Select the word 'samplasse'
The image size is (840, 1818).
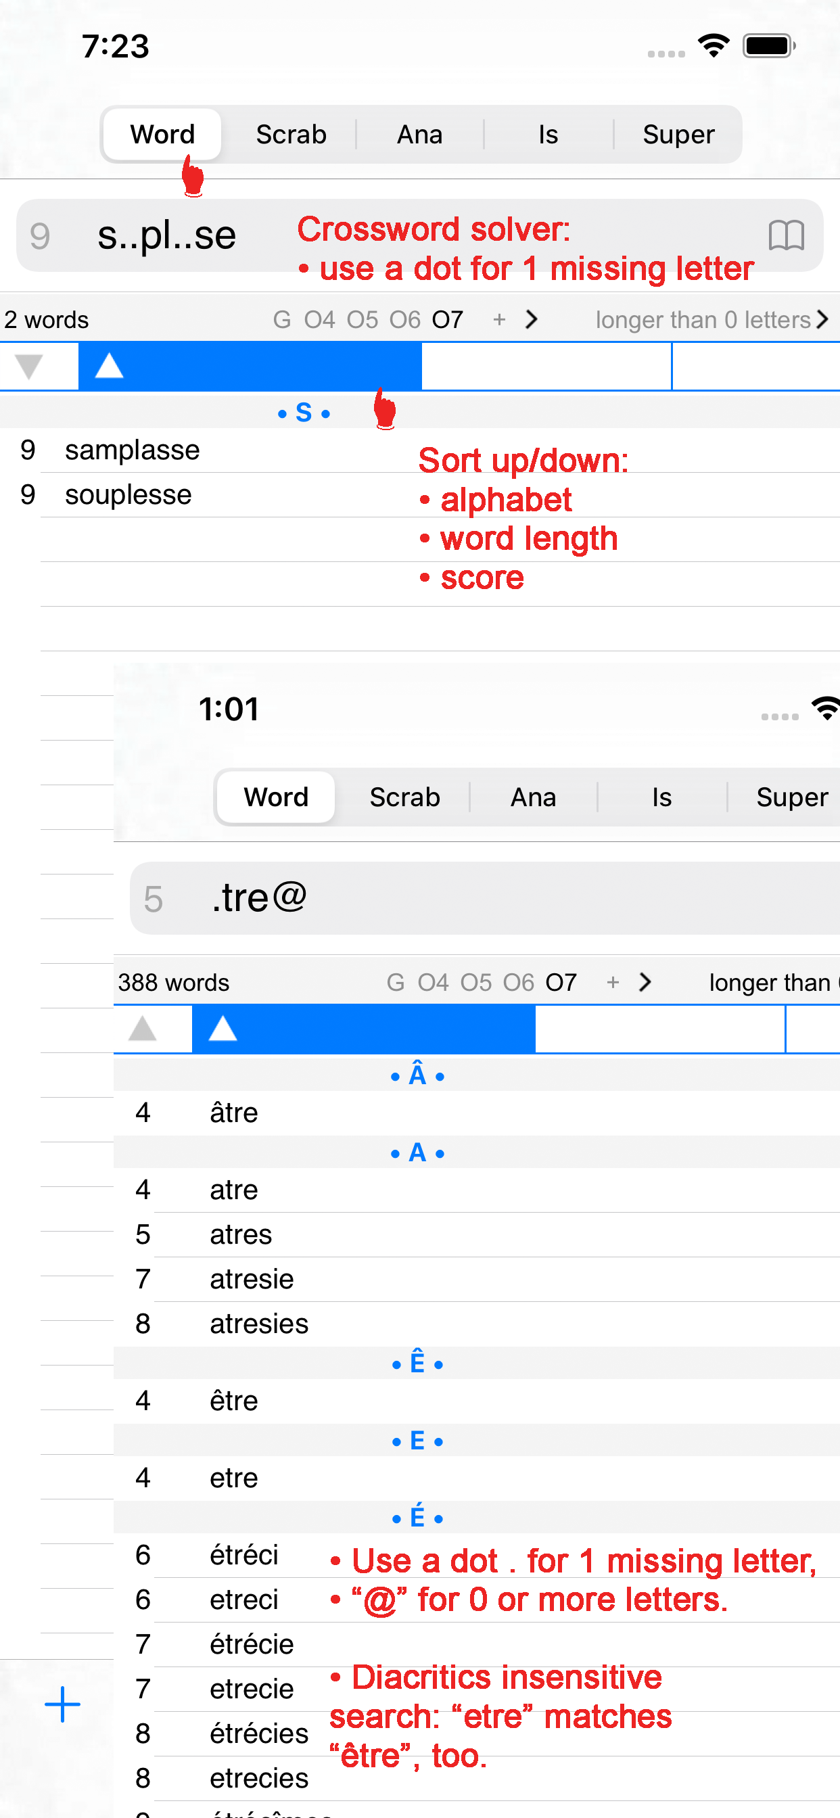[132, 450]
